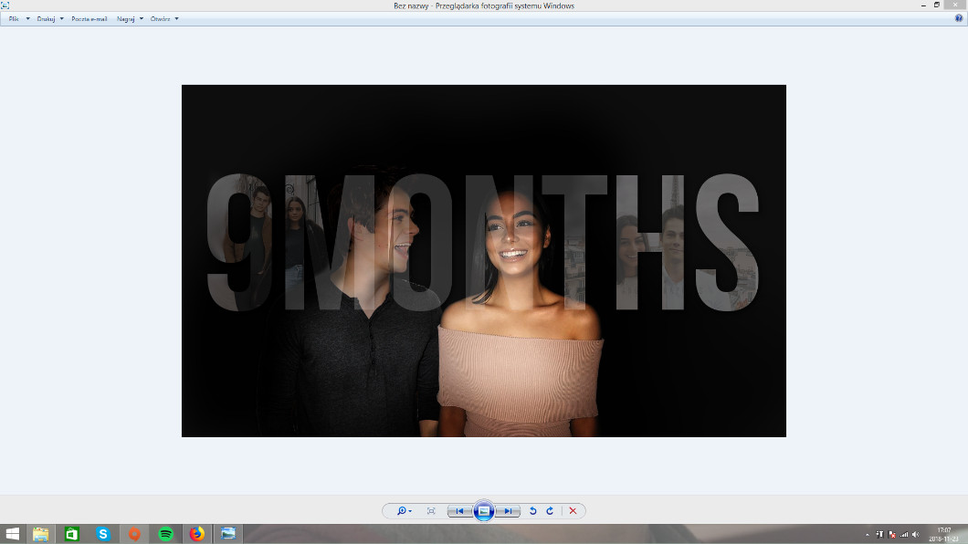
Task: Click the 9MONTHS photo in the viewer
Action: coord(483,260)
